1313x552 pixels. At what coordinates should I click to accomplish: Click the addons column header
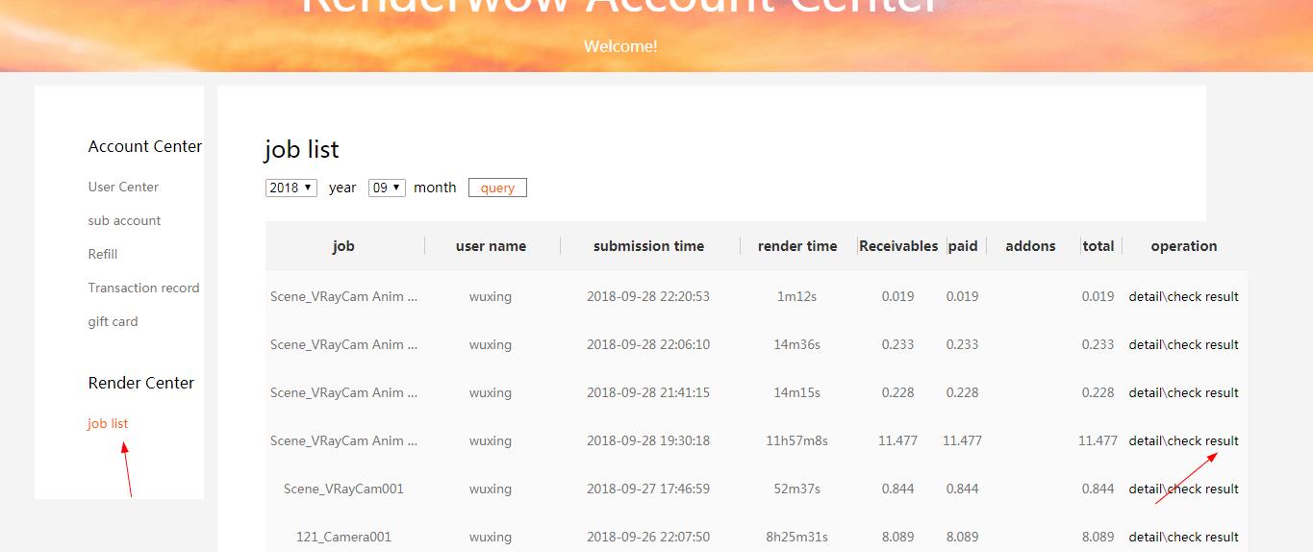pos(1030,246)
